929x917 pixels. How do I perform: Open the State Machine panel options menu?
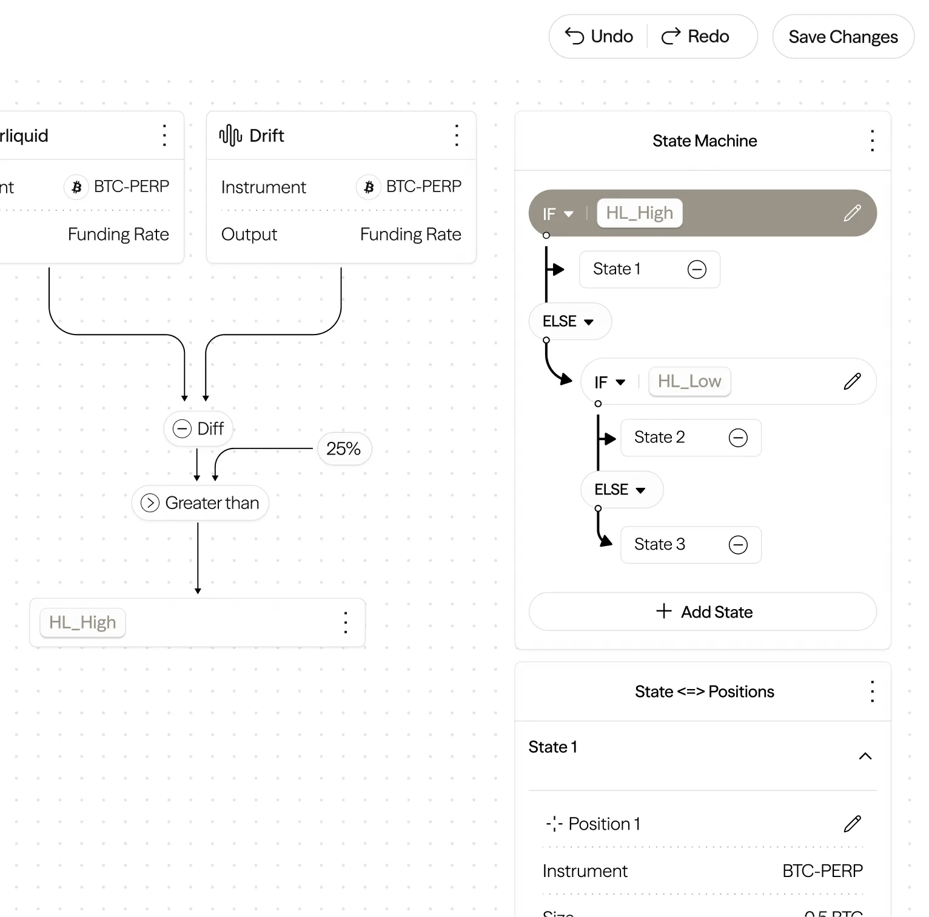pos(872,141)
